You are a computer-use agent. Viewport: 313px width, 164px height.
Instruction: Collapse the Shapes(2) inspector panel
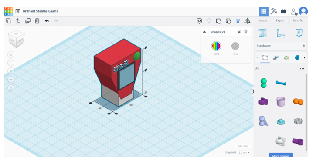point(204,32)
